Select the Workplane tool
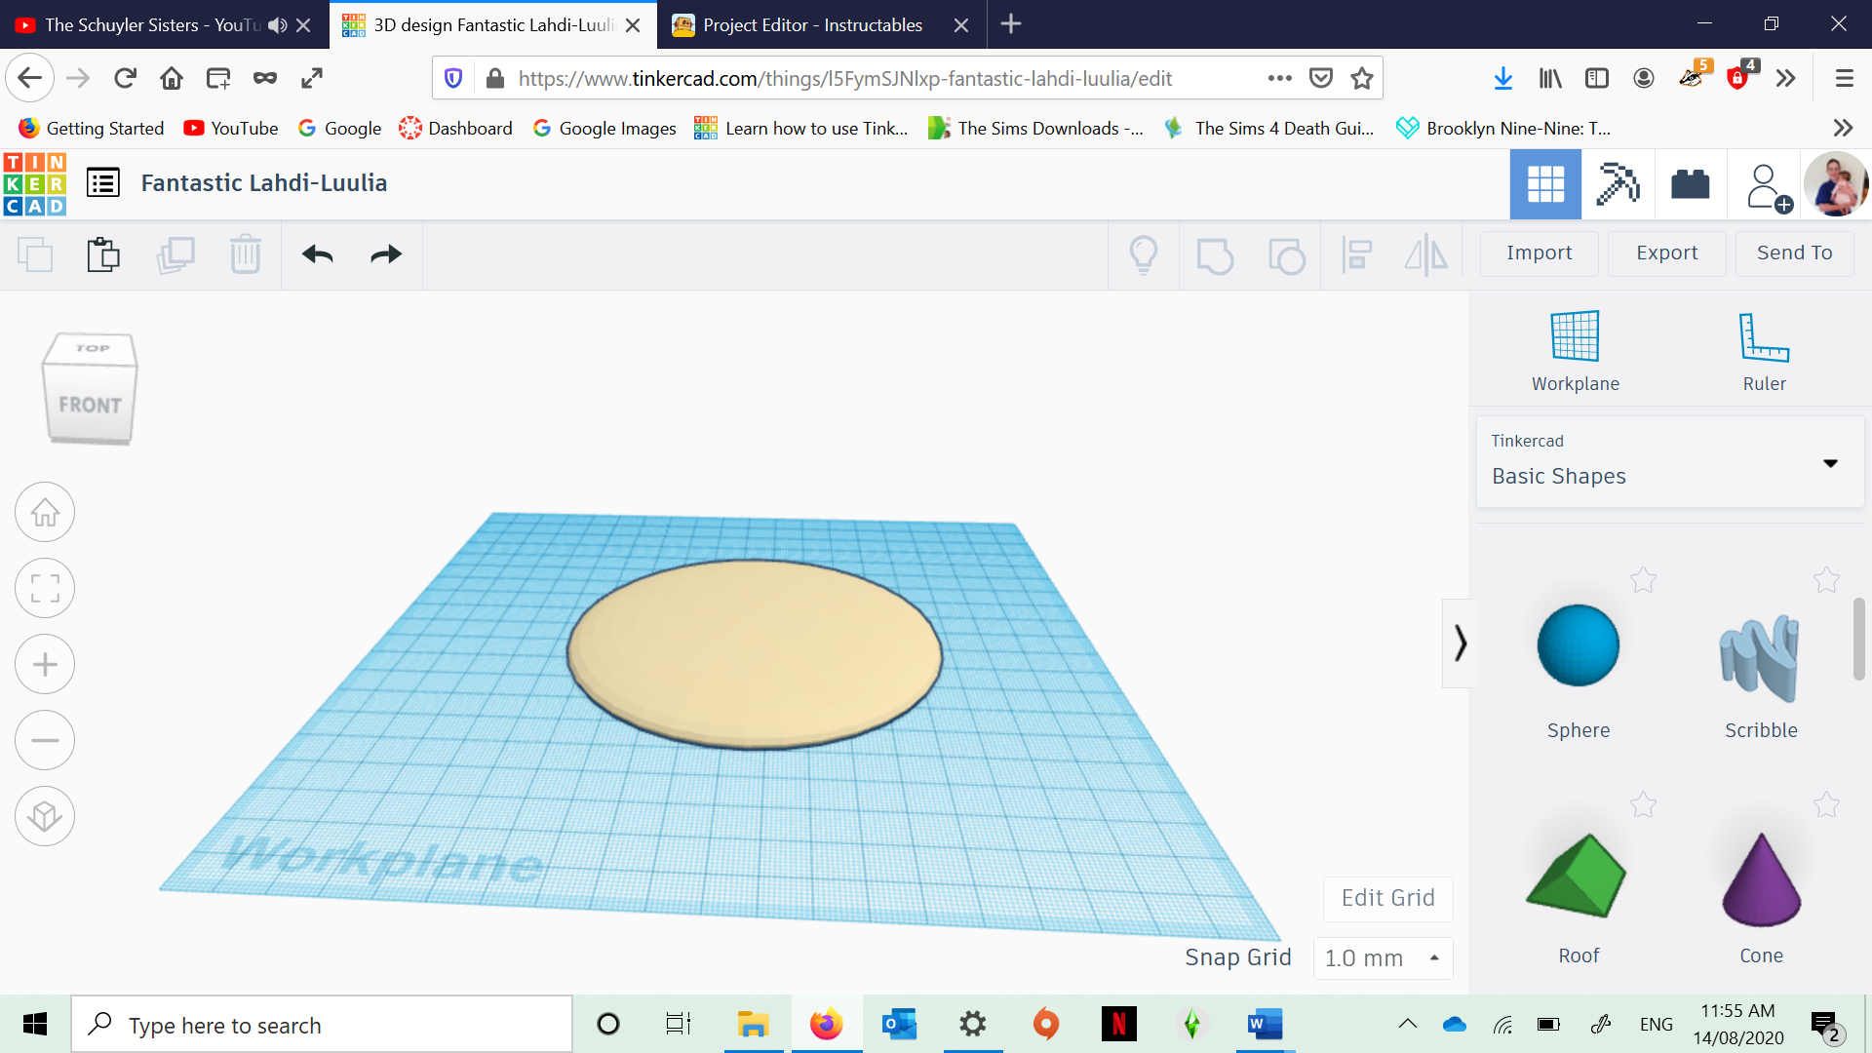The height and width of the screenshot is (1053, 1872). coord(1575,351)
